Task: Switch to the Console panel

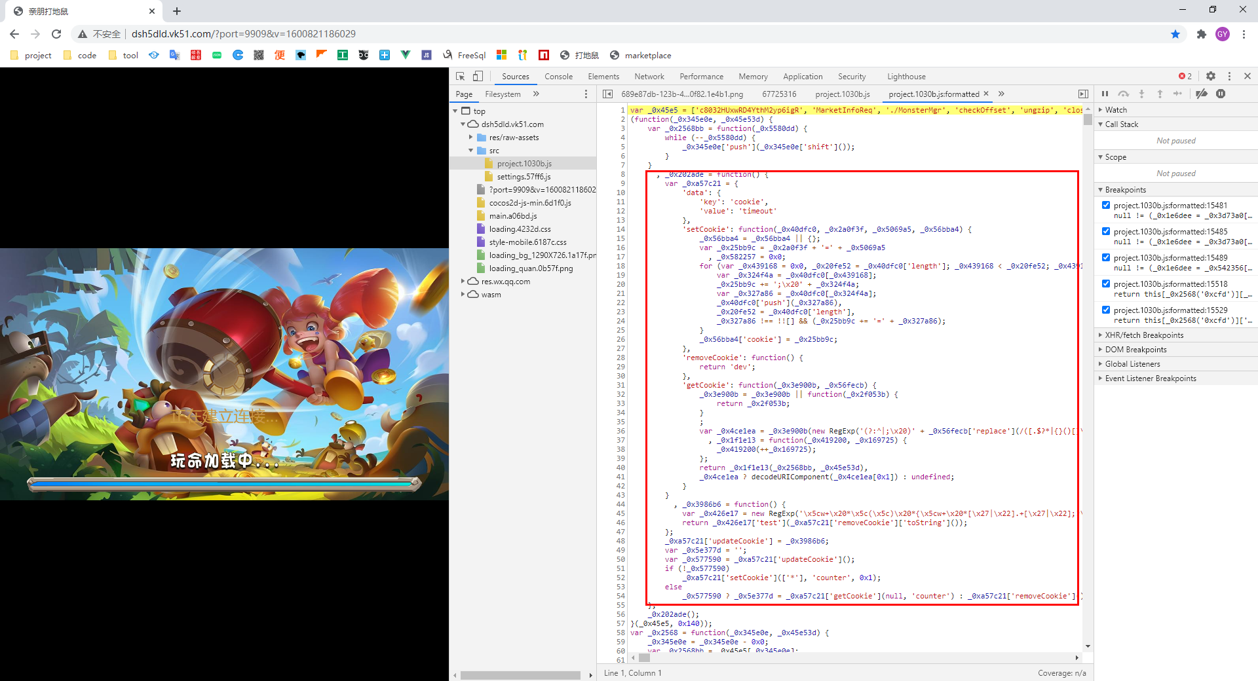Action: tap(558, 76)
